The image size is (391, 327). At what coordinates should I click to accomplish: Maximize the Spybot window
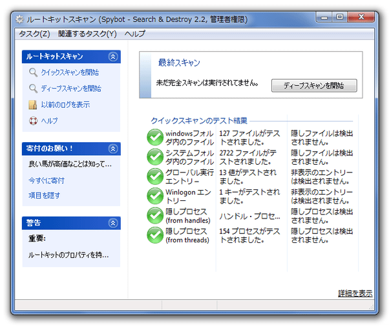click(340, 17)
